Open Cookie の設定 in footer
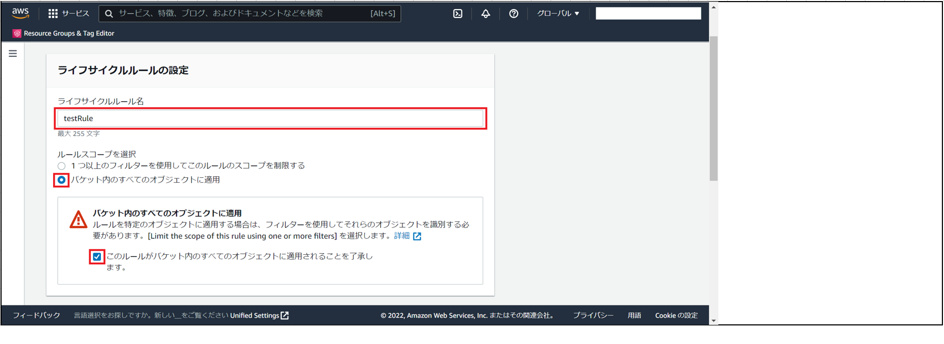The image size is (944, 344). (676, 315)
